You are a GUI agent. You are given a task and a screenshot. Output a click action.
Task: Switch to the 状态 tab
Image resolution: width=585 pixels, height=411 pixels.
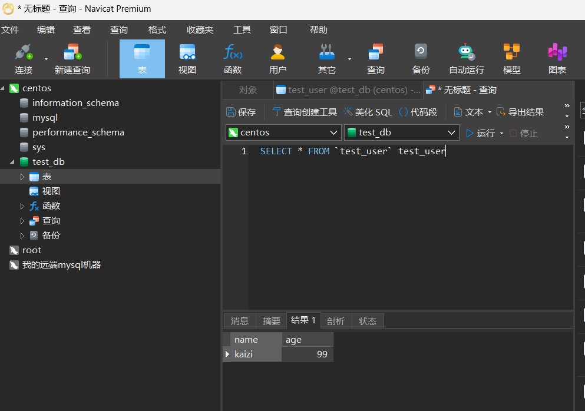[368, 321]
